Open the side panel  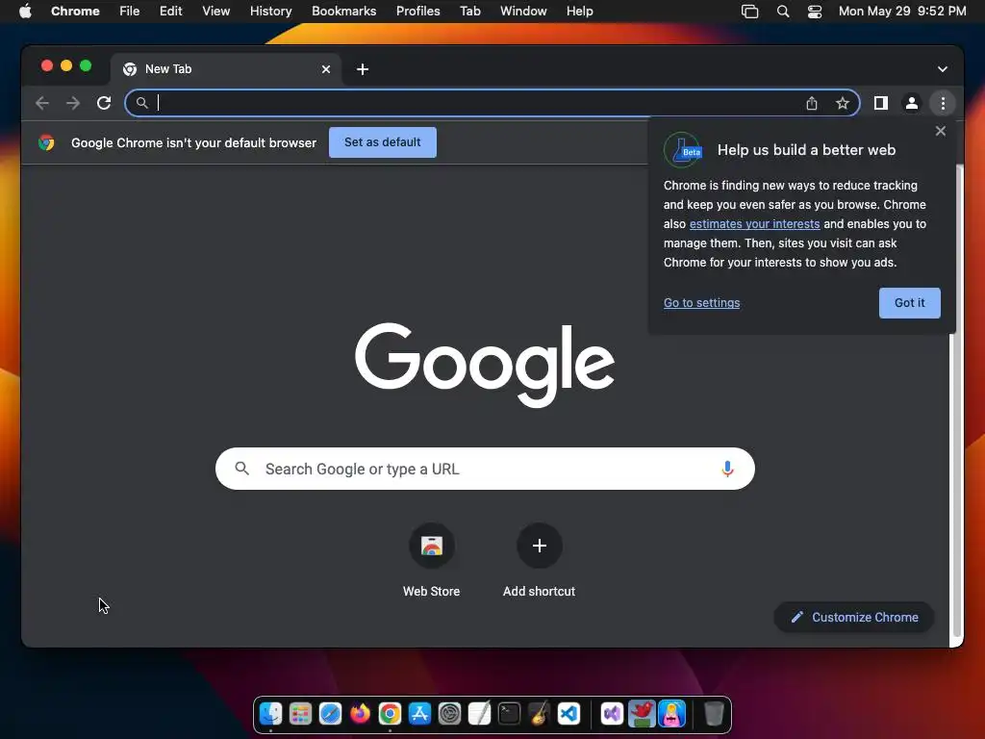point(881,103)
